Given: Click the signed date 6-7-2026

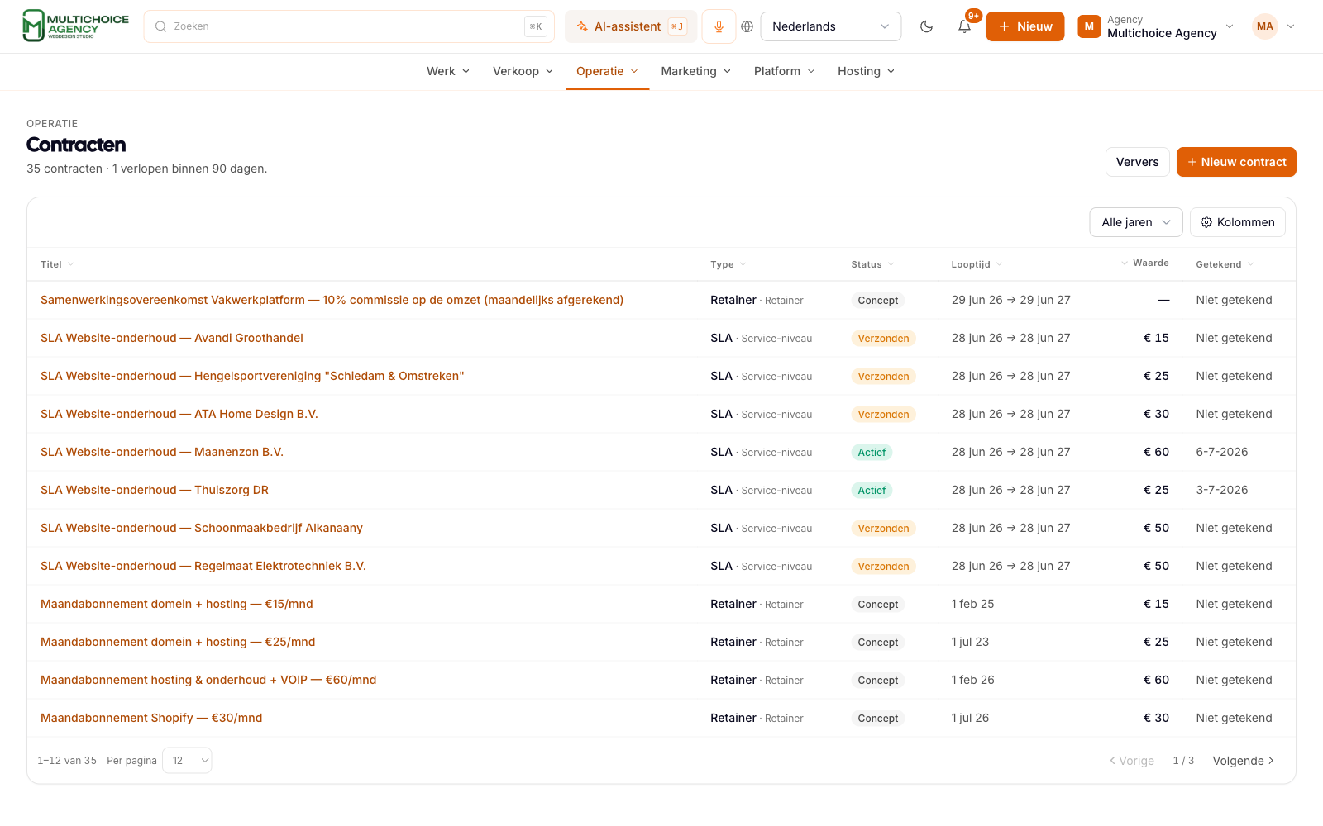Looking at the screenshot, I should 1221,452.
